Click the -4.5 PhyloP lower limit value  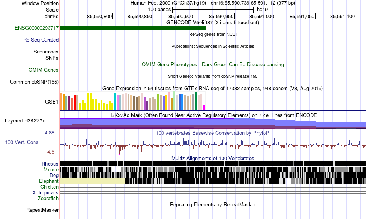[50, 152]
